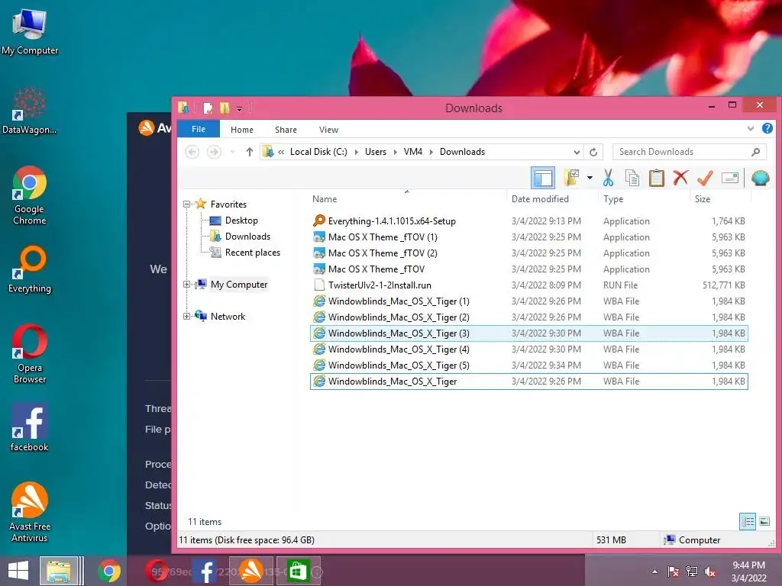Viewport: 782px width, 586px height.
Task: Click Local Disk (C:) in the breadcrumb
Action: coord(318,152)
